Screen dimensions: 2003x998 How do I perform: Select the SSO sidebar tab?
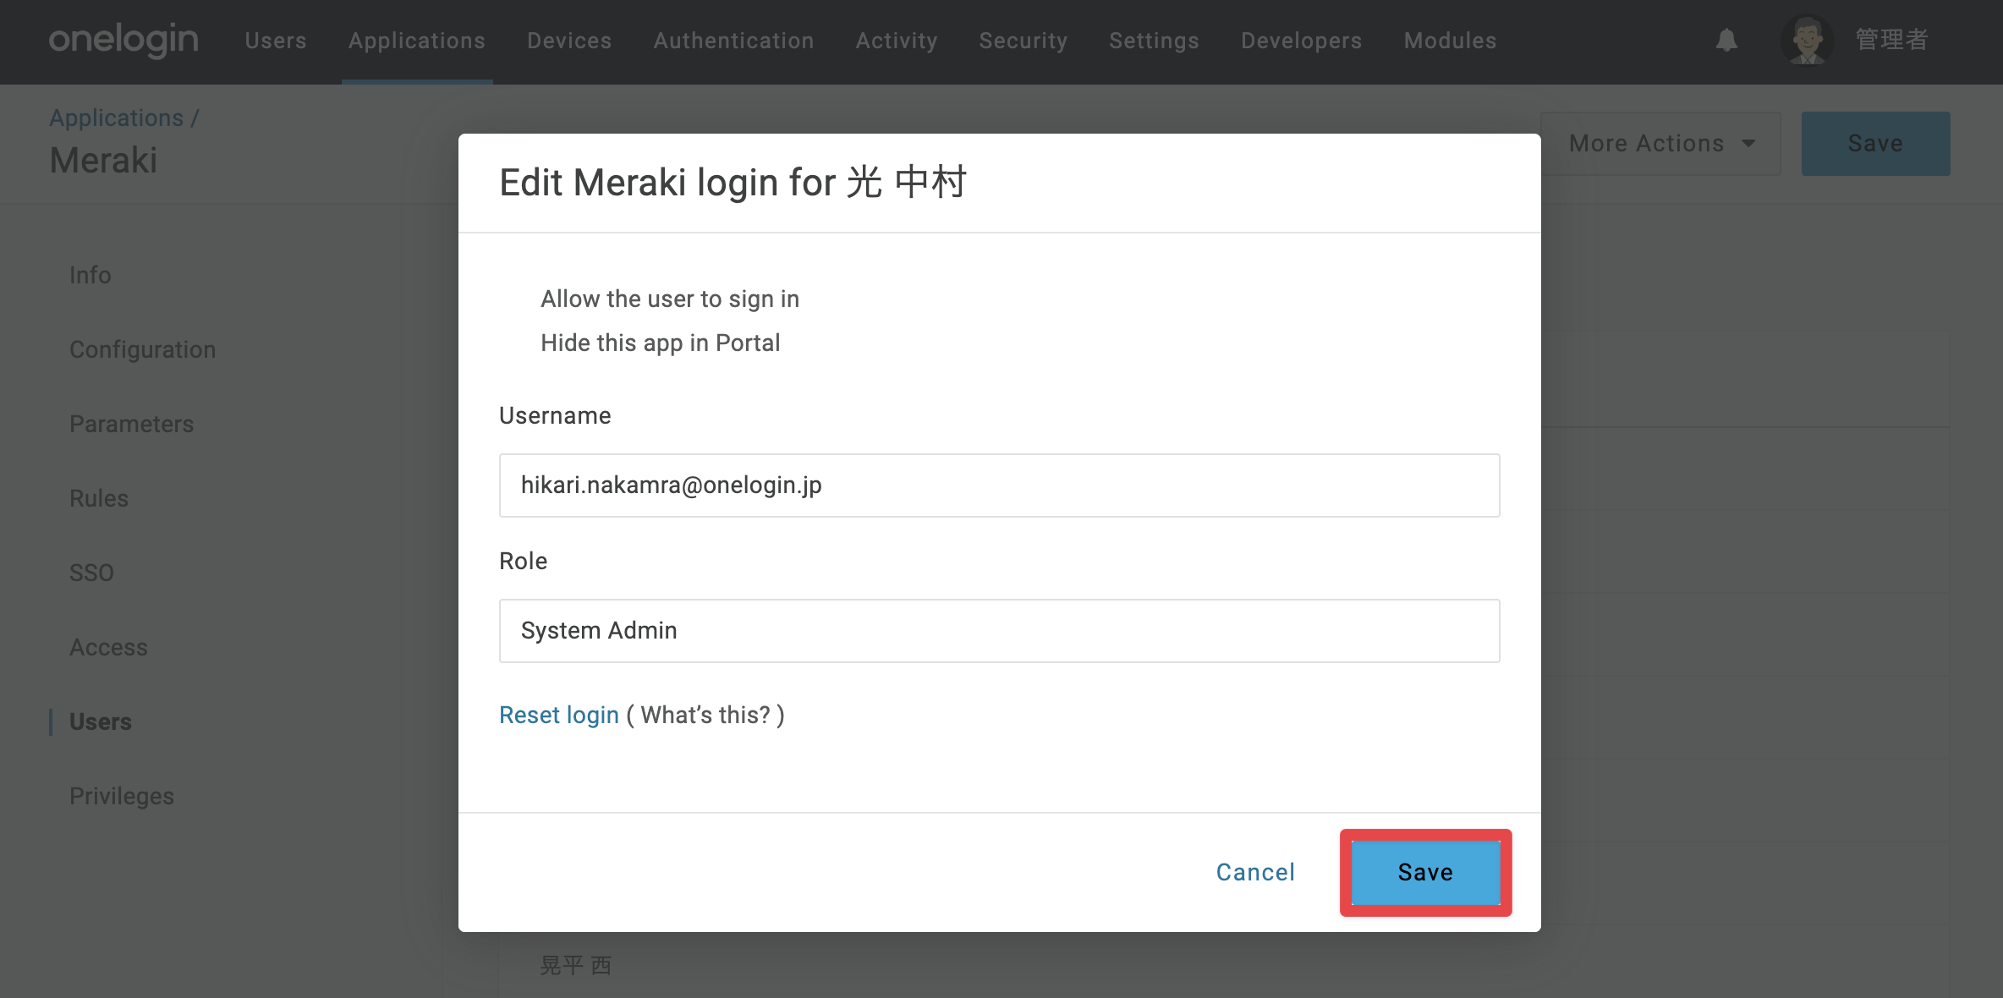pos(91,573)
